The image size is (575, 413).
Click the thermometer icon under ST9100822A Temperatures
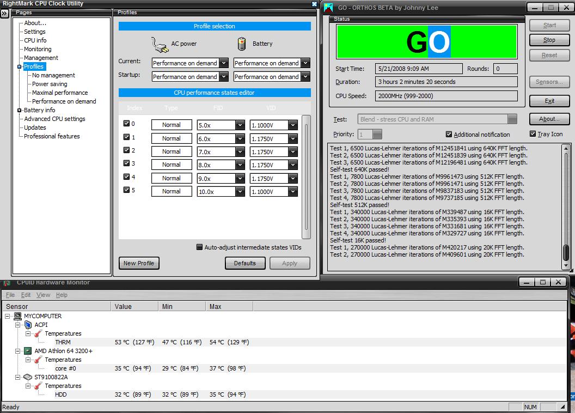tap(38, 386)
